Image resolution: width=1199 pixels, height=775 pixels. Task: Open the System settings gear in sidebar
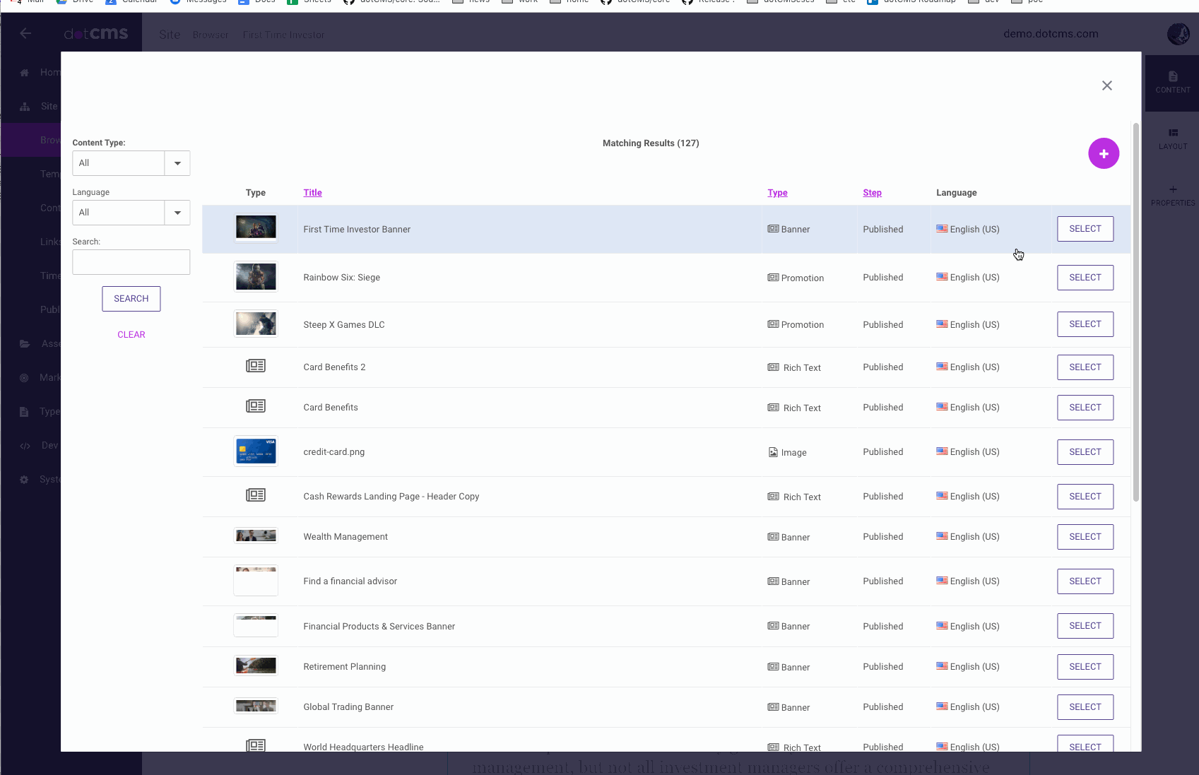point(25,479)
